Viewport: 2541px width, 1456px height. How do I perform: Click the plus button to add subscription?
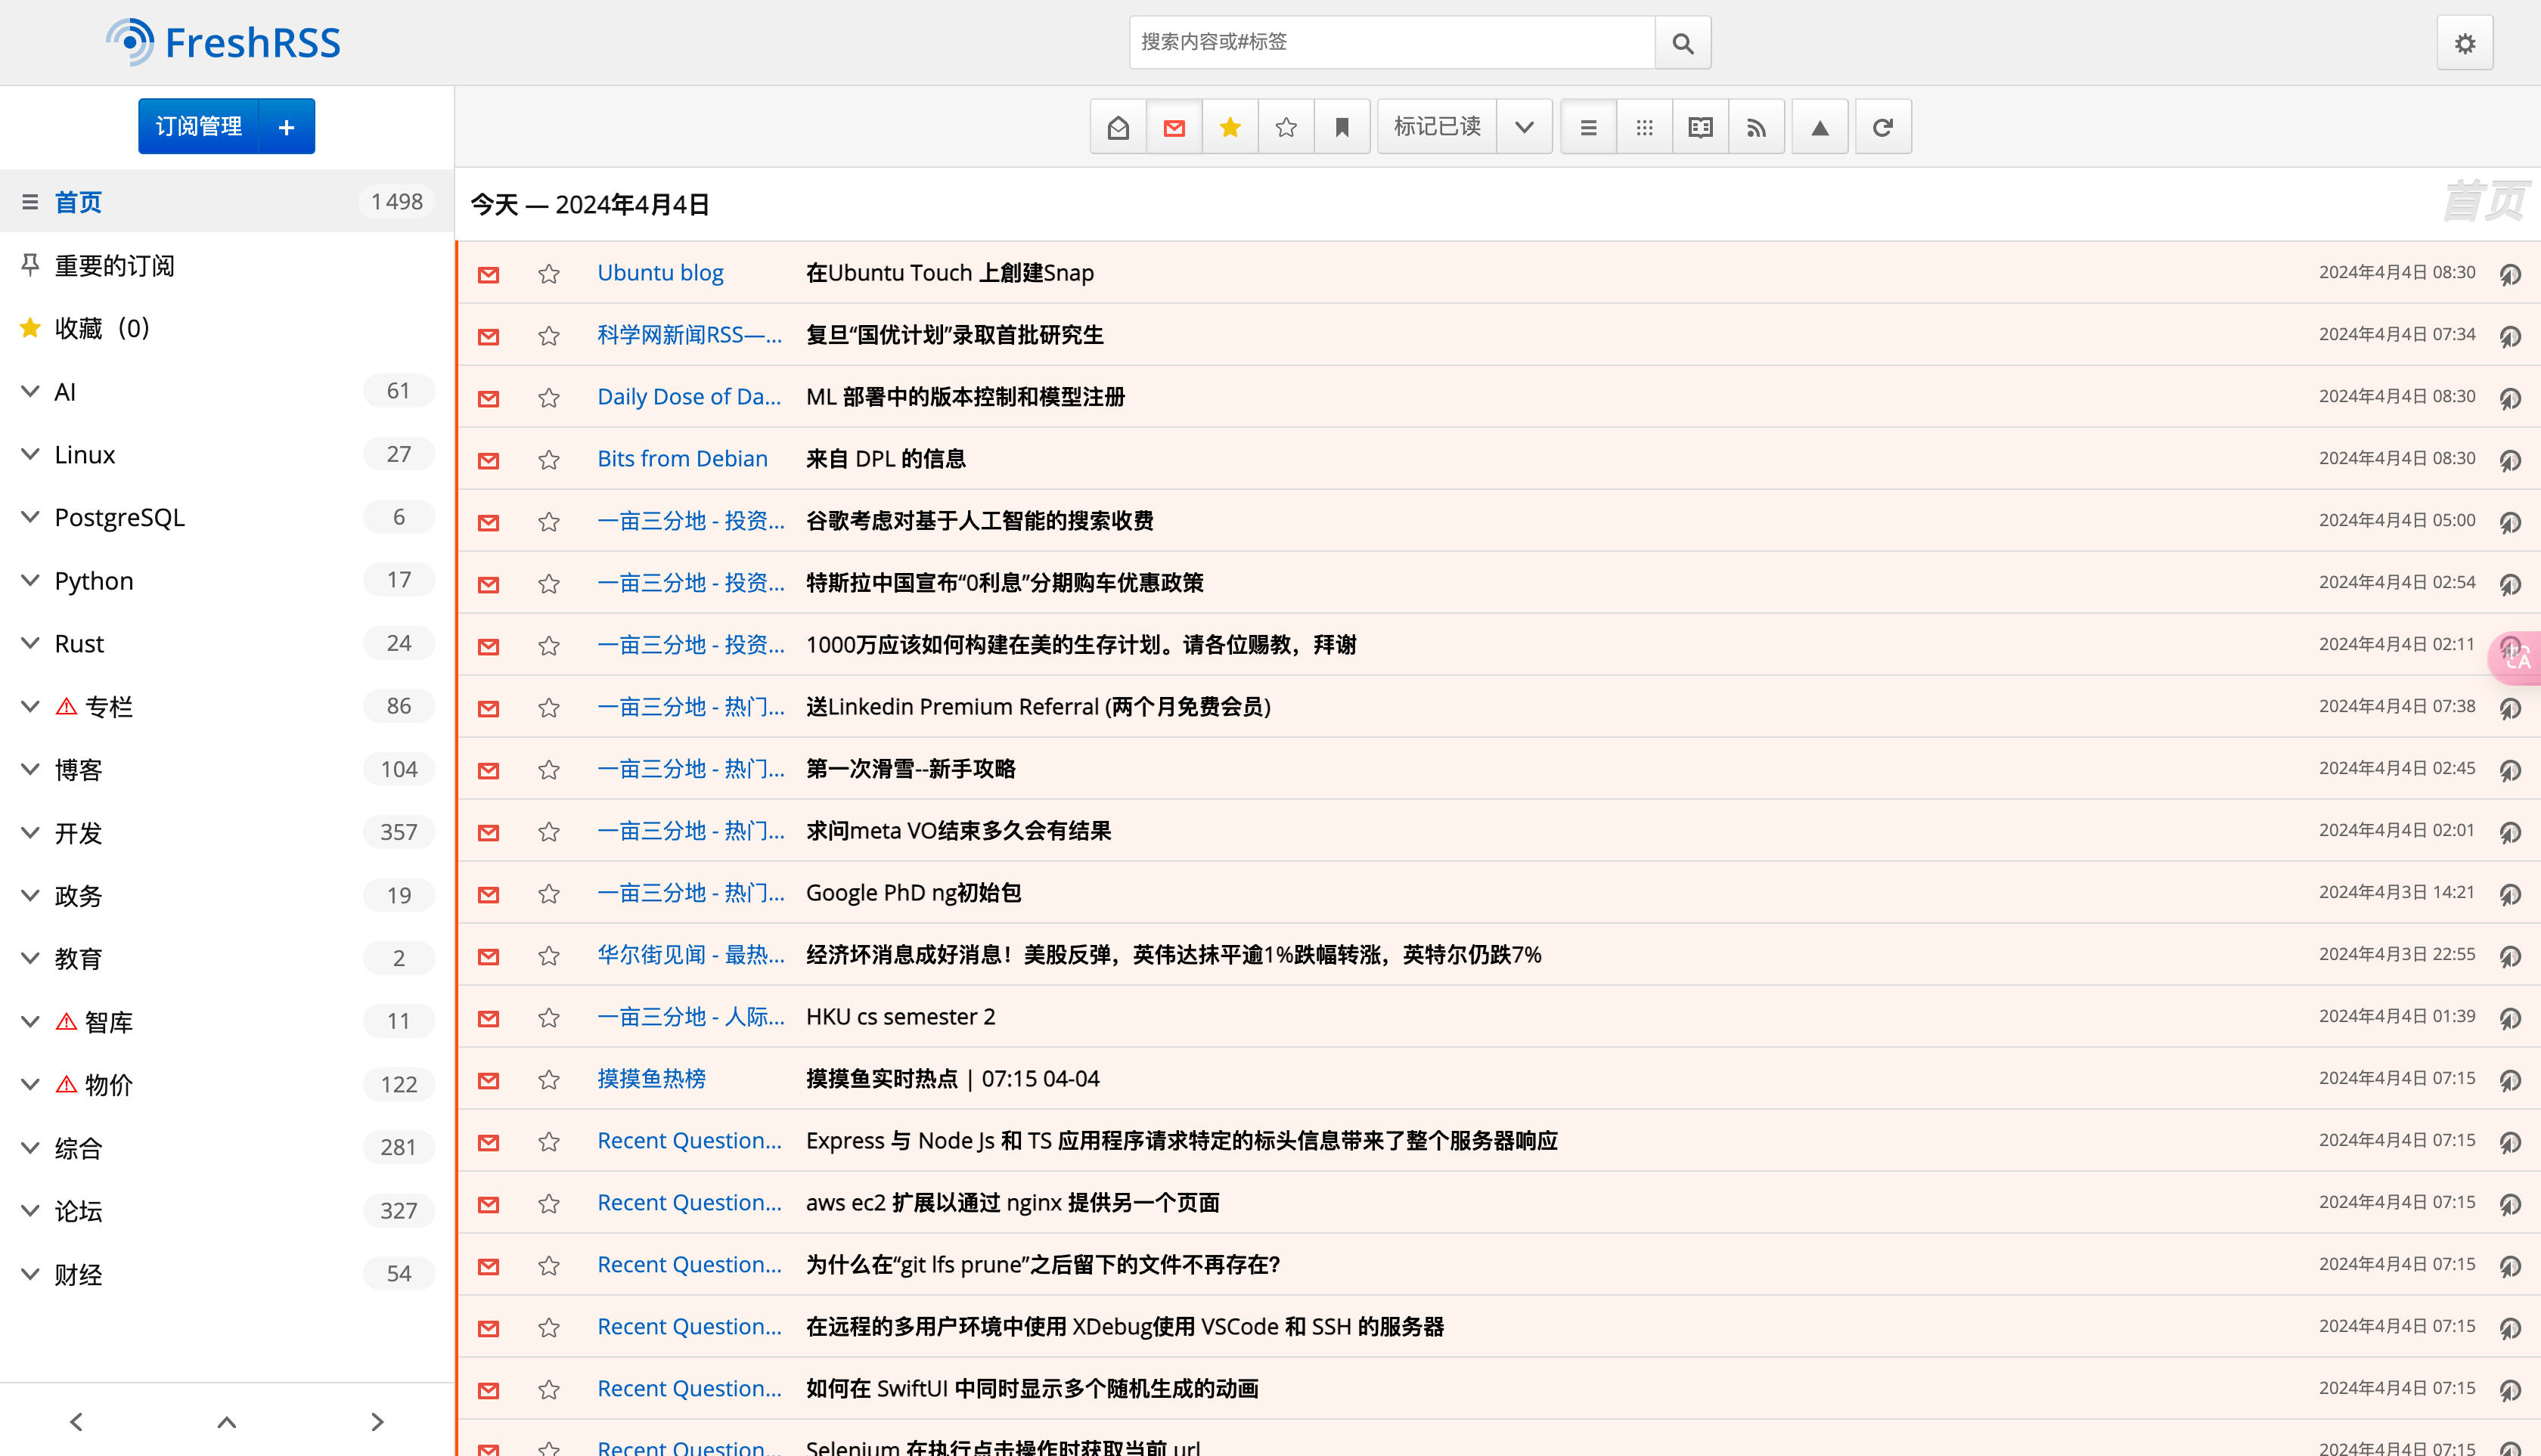click(x=286, y=126)
